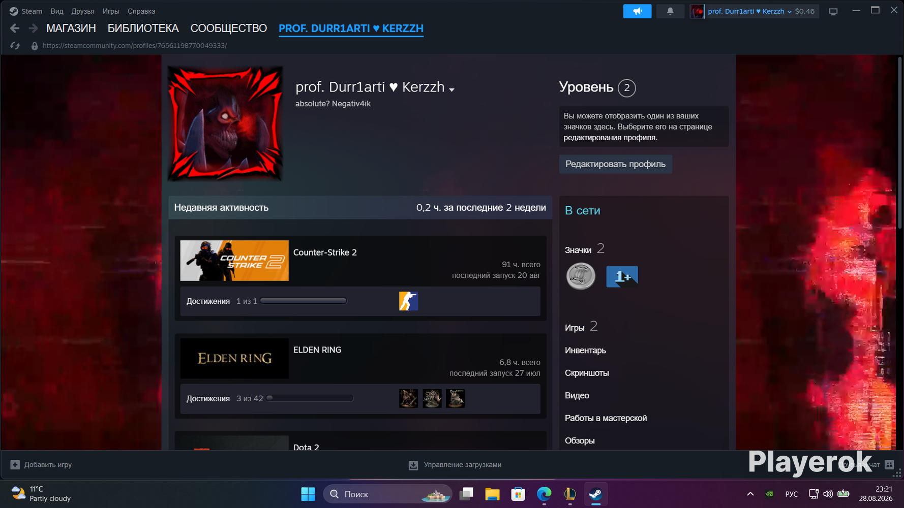Viewport: 904px width, 508px height.
Task: Open the Инвентарь link
Action: pyautogui.click(x=585, y=351)
